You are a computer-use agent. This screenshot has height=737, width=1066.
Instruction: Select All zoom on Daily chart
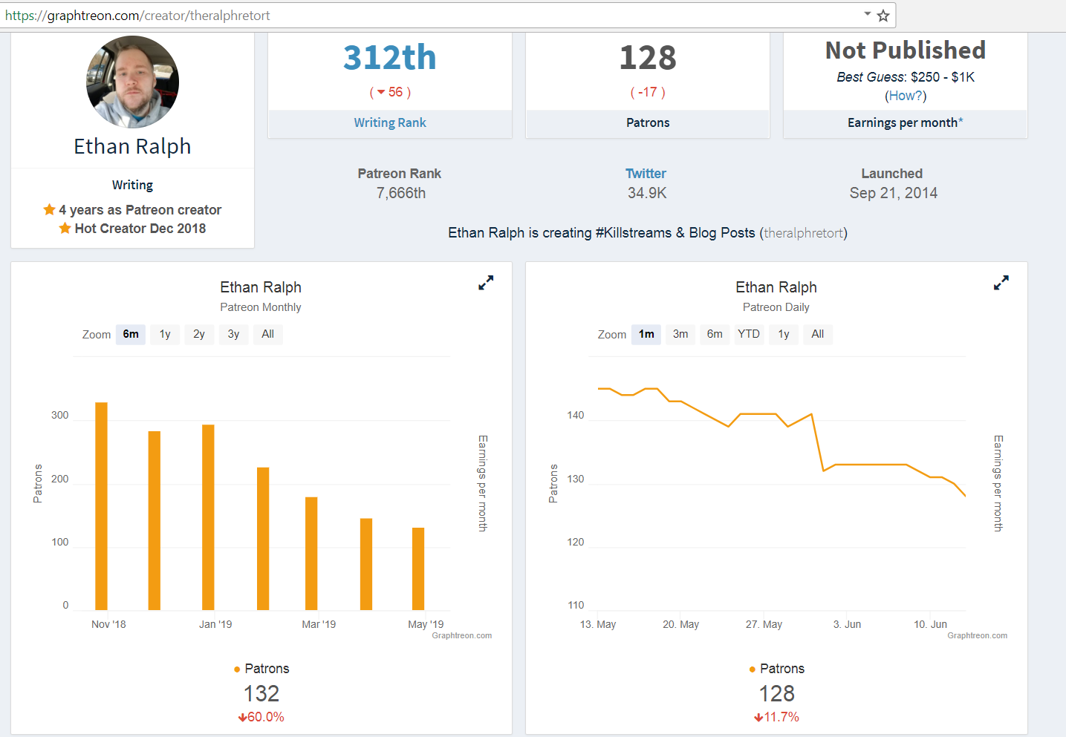tap(818, 334)
